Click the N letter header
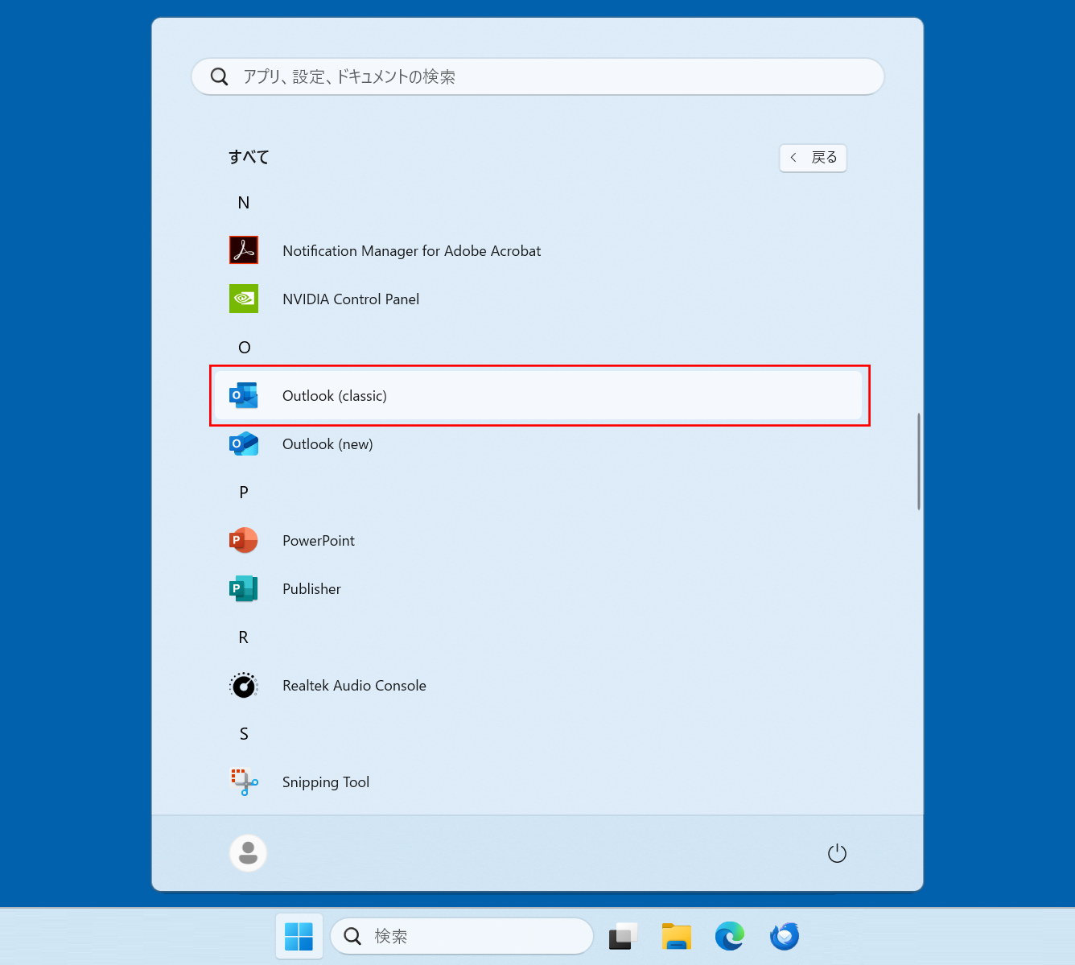Image resolution: width=1075 pixels, height=965 pixels. pyautogui.click(x=244, y=203)
